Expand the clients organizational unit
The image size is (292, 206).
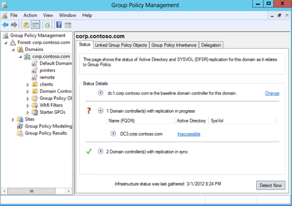28,84
